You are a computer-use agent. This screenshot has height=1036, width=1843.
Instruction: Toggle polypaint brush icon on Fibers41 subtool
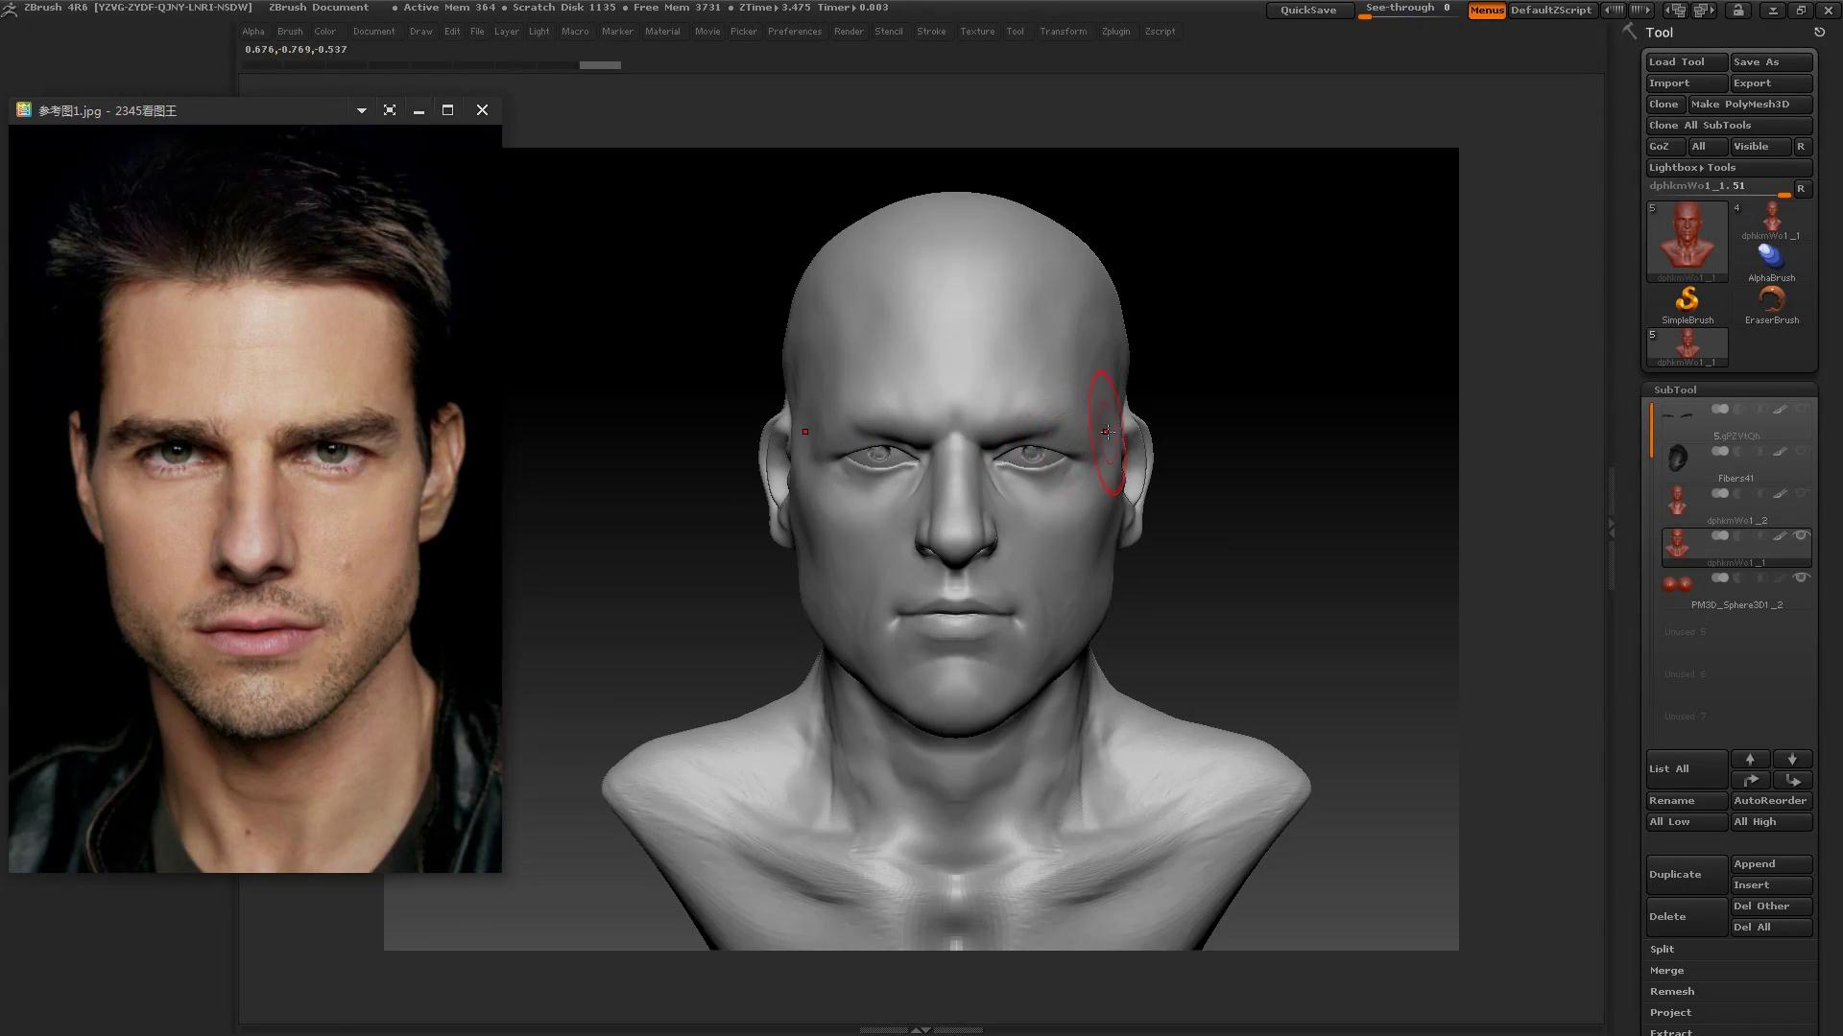(x=1780, y=452)
